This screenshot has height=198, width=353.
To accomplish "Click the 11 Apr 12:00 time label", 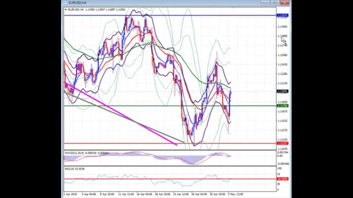I will (126, 194).
